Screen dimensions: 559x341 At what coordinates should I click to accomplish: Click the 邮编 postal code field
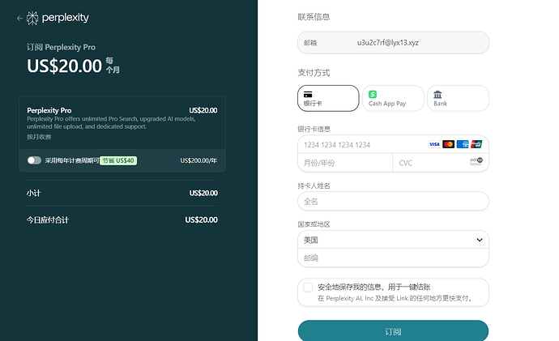[x=393, y=258]
